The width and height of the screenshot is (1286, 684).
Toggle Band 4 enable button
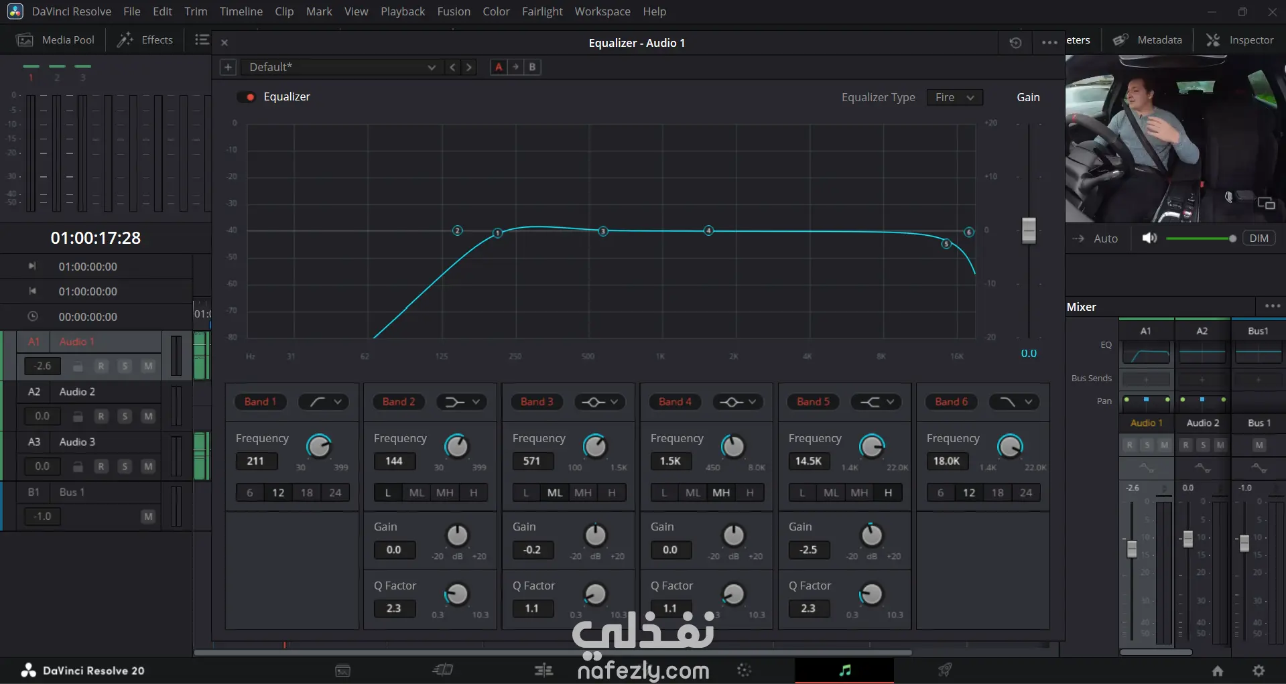(x=675, y=402)
